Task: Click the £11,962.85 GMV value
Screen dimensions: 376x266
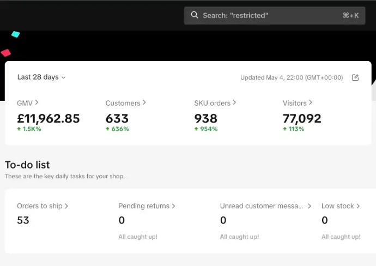Action: coord(48,118)
